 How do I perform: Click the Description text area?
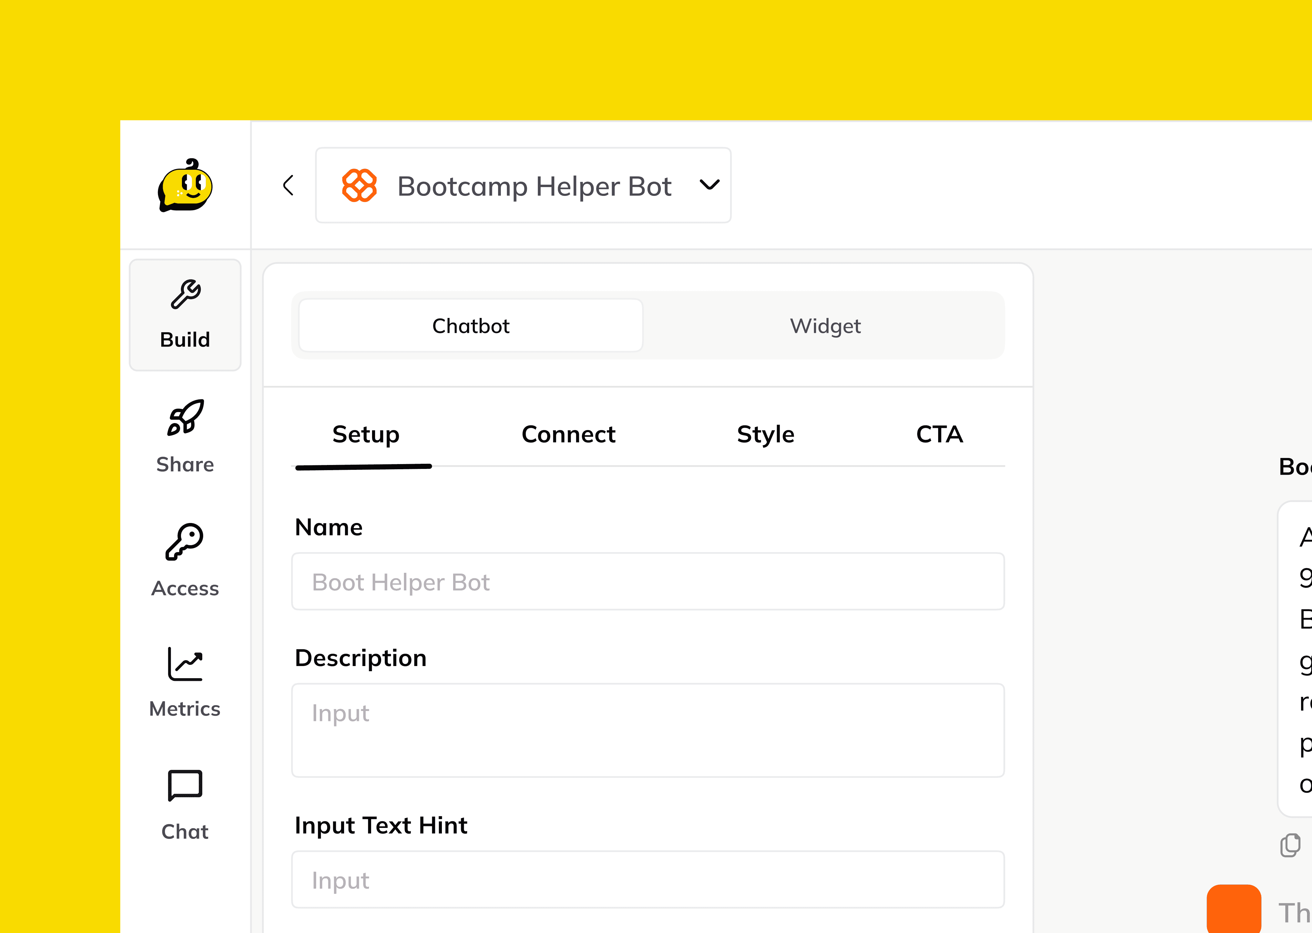coord(647,730)
